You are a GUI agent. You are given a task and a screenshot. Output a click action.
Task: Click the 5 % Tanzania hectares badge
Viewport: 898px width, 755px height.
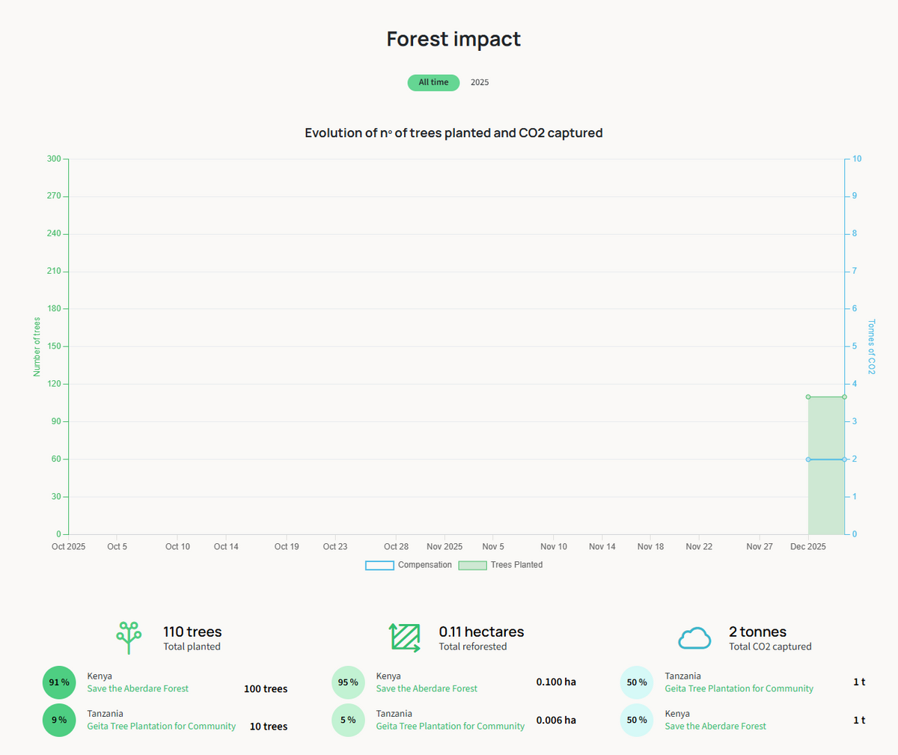tap(348, 720)
